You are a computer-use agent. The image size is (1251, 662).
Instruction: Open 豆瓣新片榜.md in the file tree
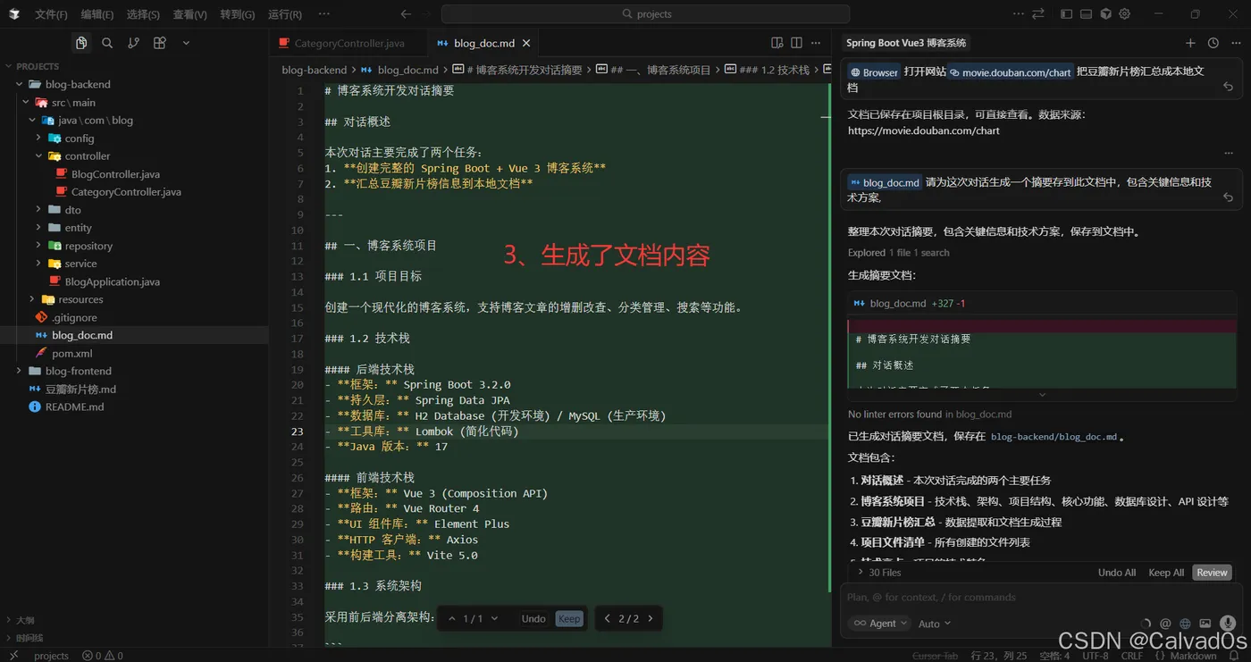[x=80, y=389]
